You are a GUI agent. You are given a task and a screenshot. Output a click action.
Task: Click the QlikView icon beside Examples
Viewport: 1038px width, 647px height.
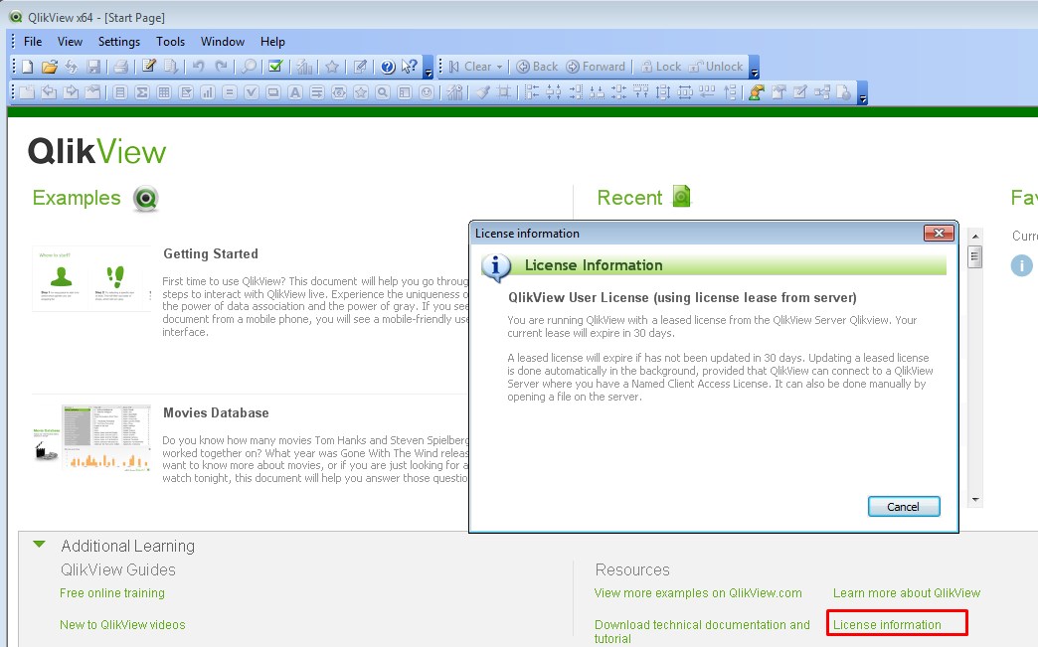coord(145,199)
